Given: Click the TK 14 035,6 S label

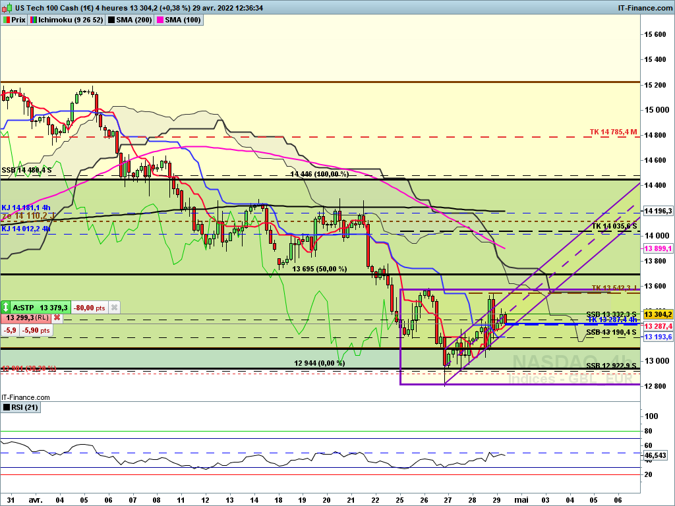Looking at the screenshot, I should pos(614,227).
